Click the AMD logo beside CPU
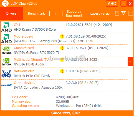 pos(6,27)
